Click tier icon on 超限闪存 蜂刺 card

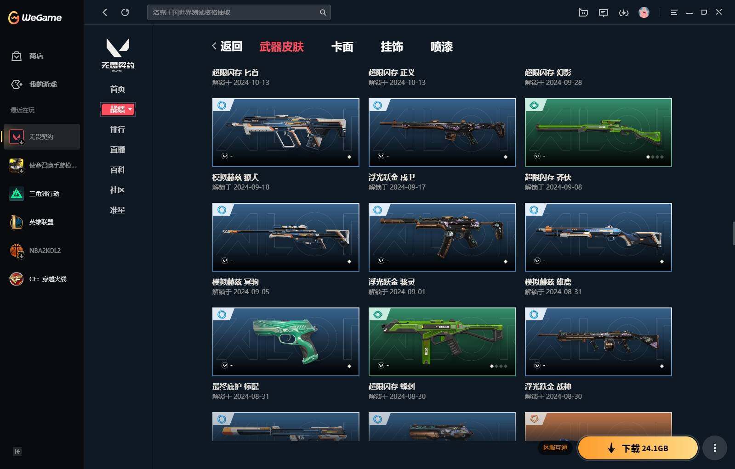378,315
